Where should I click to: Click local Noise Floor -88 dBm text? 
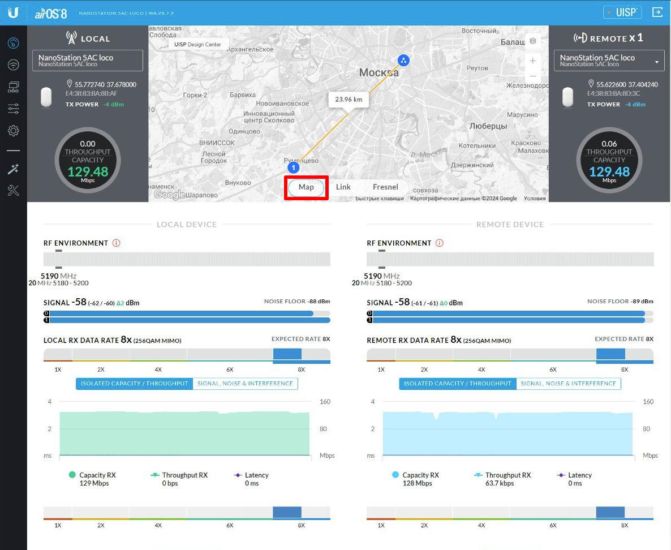297,302
